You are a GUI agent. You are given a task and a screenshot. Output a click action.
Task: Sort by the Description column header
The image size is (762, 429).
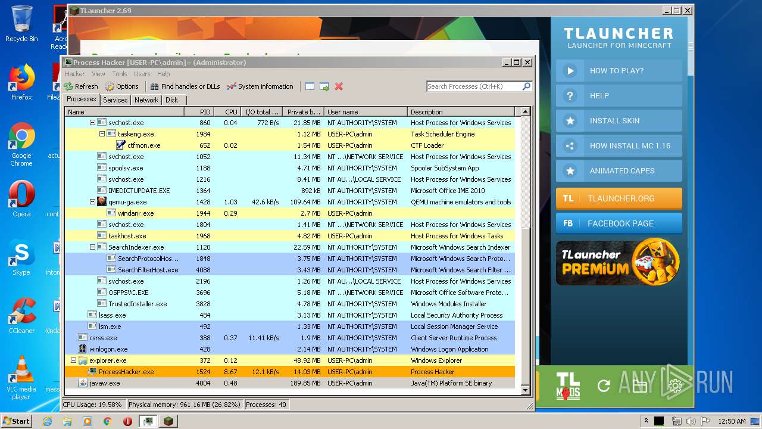click(x=461, y=112)
